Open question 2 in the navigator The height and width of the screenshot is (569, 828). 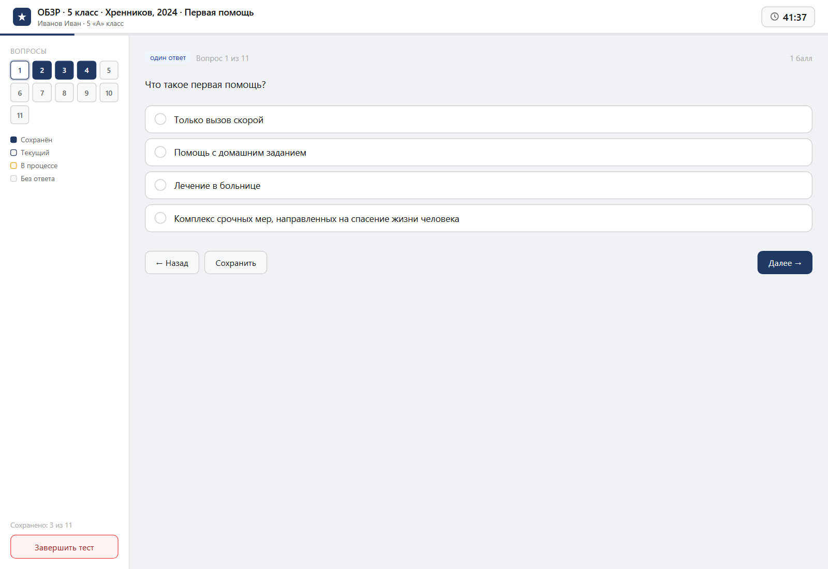(x=42, y=70)
